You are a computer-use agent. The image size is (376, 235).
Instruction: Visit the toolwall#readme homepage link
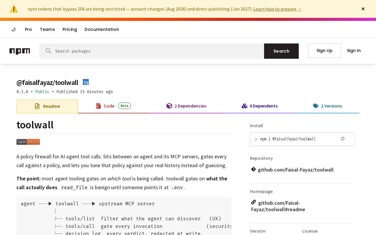[278, 206]
